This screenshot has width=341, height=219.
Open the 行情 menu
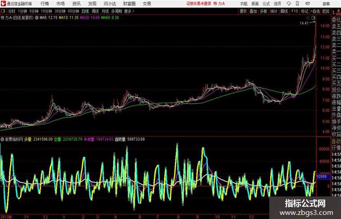[45, 4]
